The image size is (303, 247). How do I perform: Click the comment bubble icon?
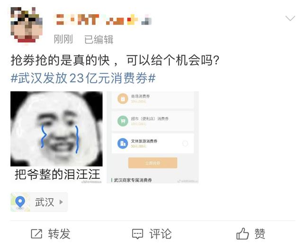click(138, 234)
